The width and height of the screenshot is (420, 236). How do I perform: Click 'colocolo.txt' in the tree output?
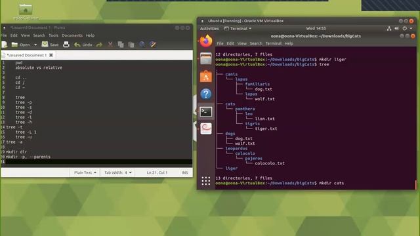(270, 163)
